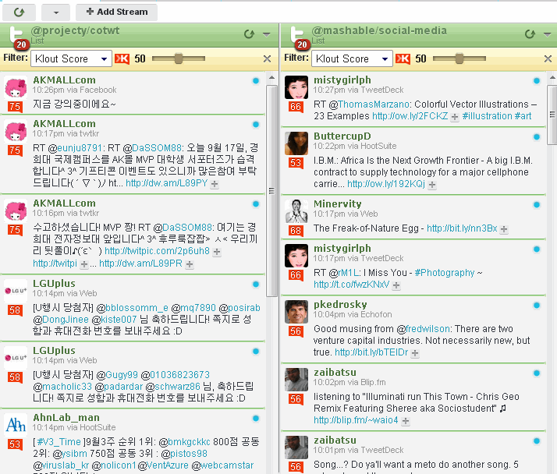Viewport: 557px width, 474px height.
Task: Click Klout score 68 badge on Minervity tweet
Action: click(296, 231)
